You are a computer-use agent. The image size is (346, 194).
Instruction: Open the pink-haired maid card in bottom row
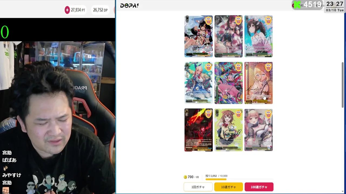coord(259,130)
